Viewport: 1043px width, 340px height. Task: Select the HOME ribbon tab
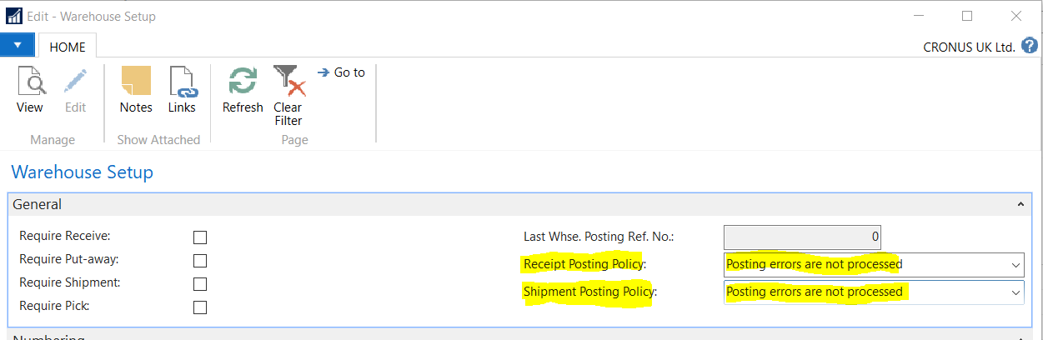tap(68, 47)
